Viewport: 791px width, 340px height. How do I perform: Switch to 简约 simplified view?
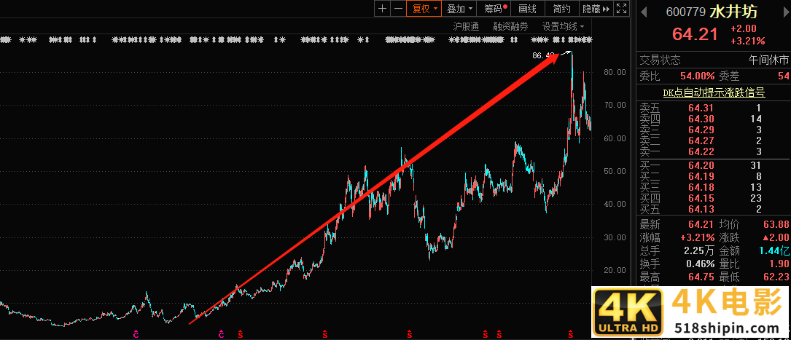[561, 9]
